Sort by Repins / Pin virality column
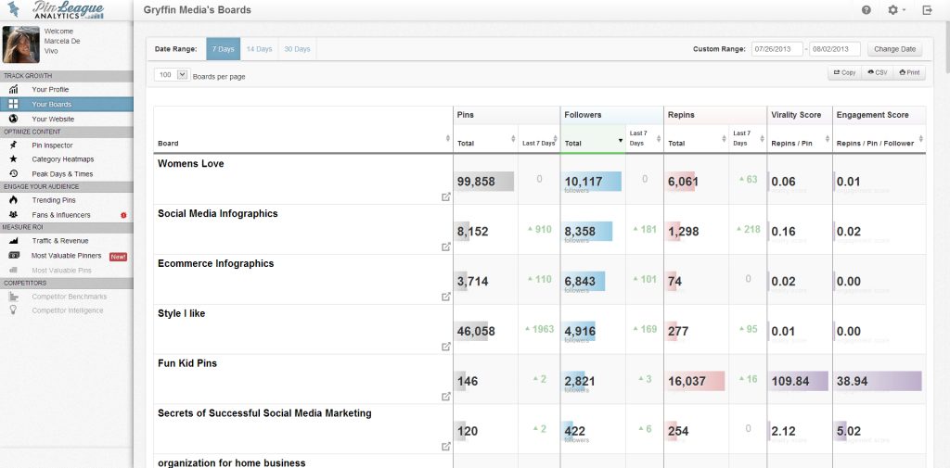This screenshot has width=950, height=468. click(x=800, y=139)
